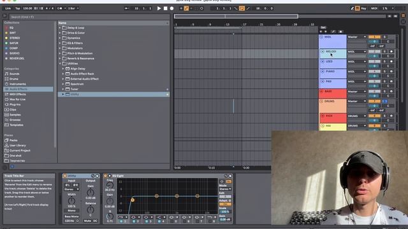This screenshot has width=408, height=229.
Task: Select the Audio Effects category
Action: coord(28,89)
